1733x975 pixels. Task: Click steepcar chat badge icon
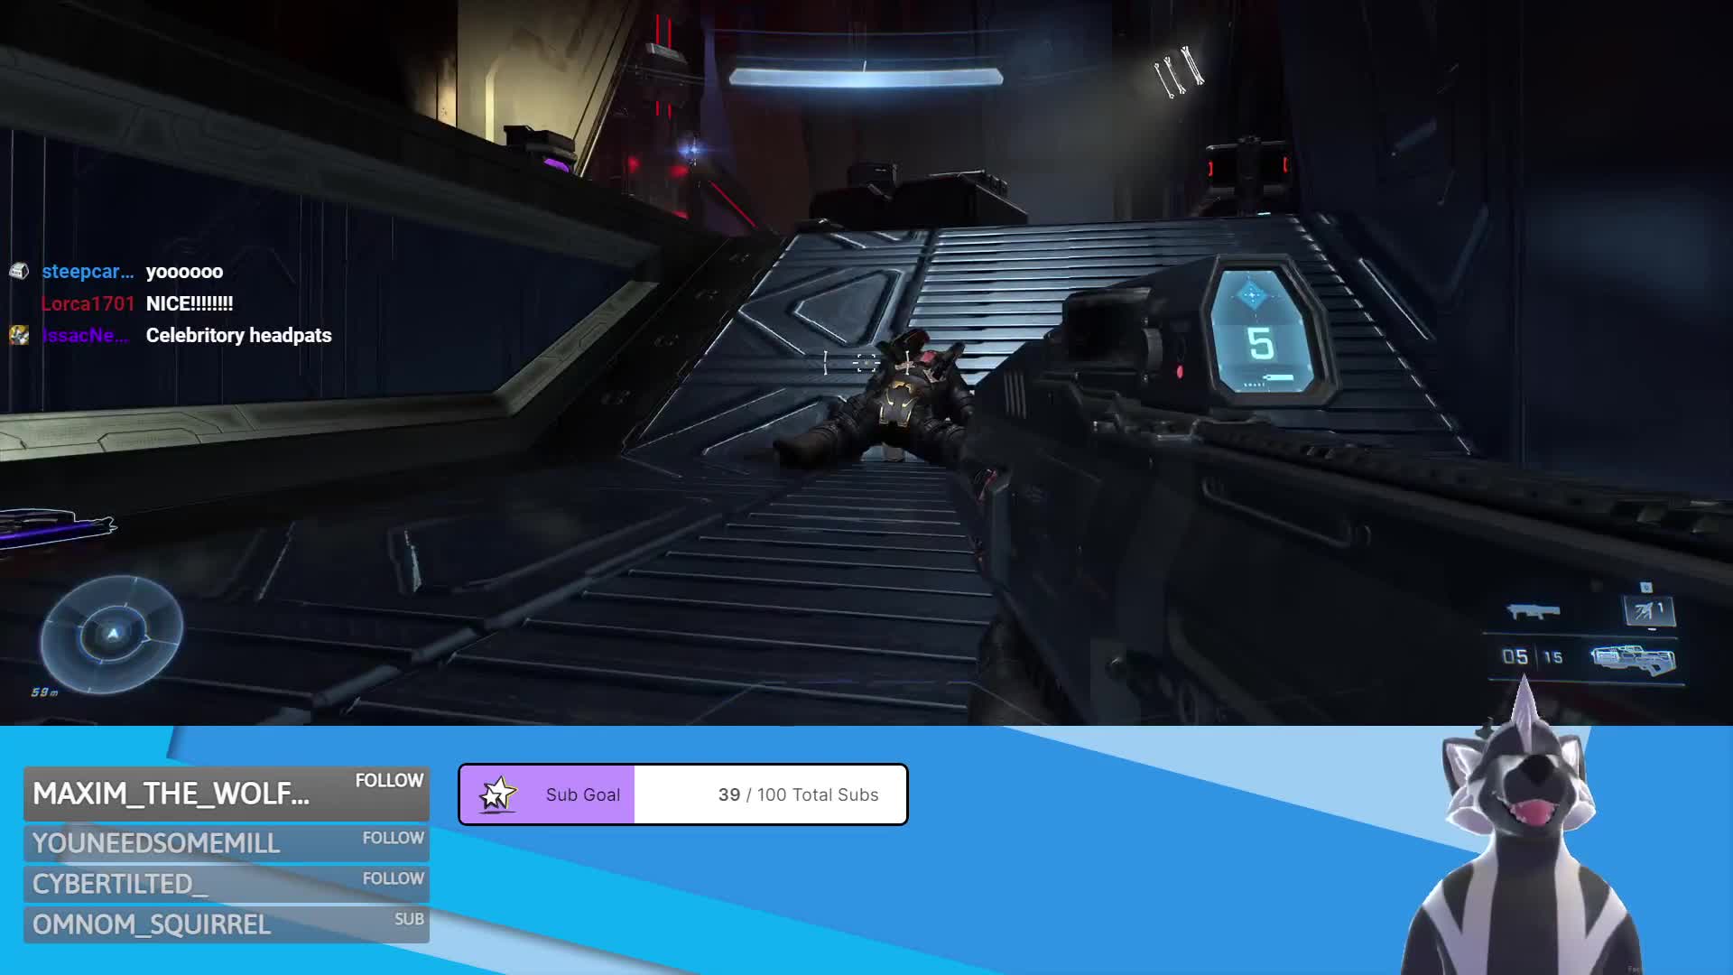coord(19,271)
